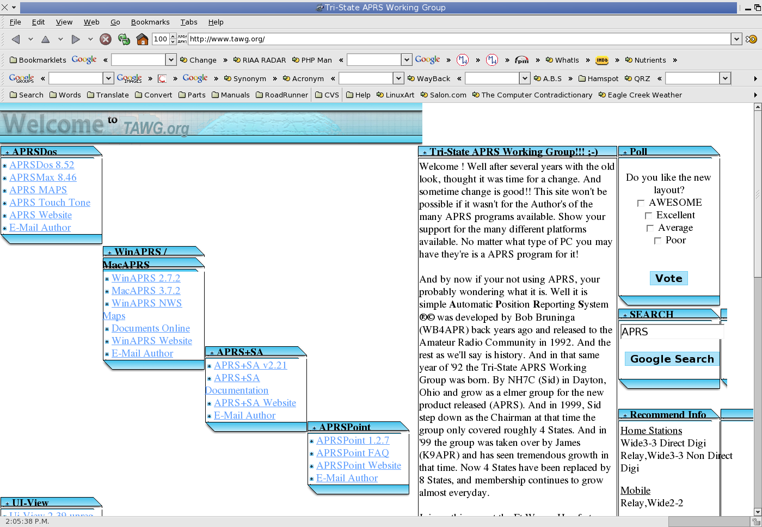Click the Back navigation arrow
The image size is (762, 527).
click(x=16, y=39)
